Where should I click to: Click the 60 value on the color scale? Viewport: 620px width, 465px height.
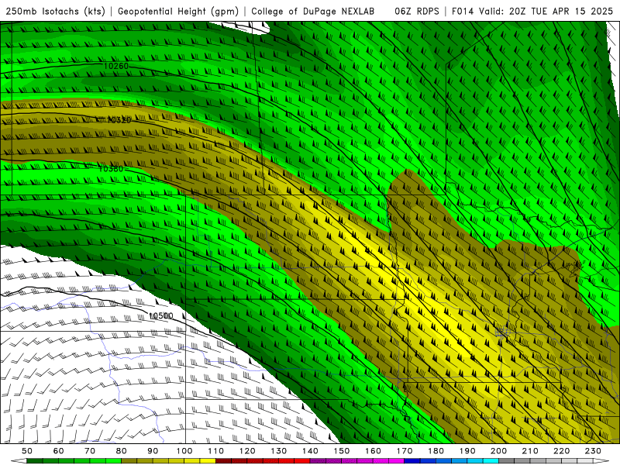point(59,451)
